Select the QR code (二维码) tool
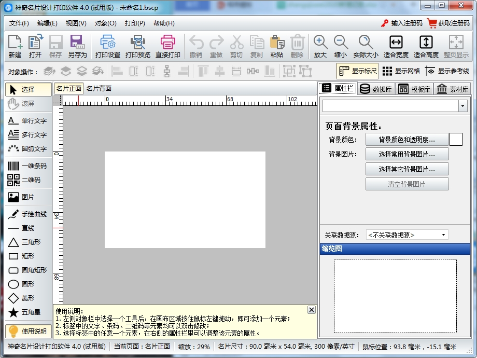 click(28, 180)
